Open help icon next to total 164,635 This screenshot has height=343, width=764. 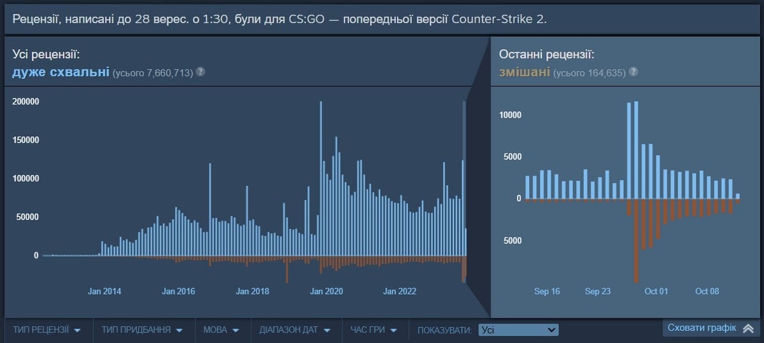[x=634, y=72]
